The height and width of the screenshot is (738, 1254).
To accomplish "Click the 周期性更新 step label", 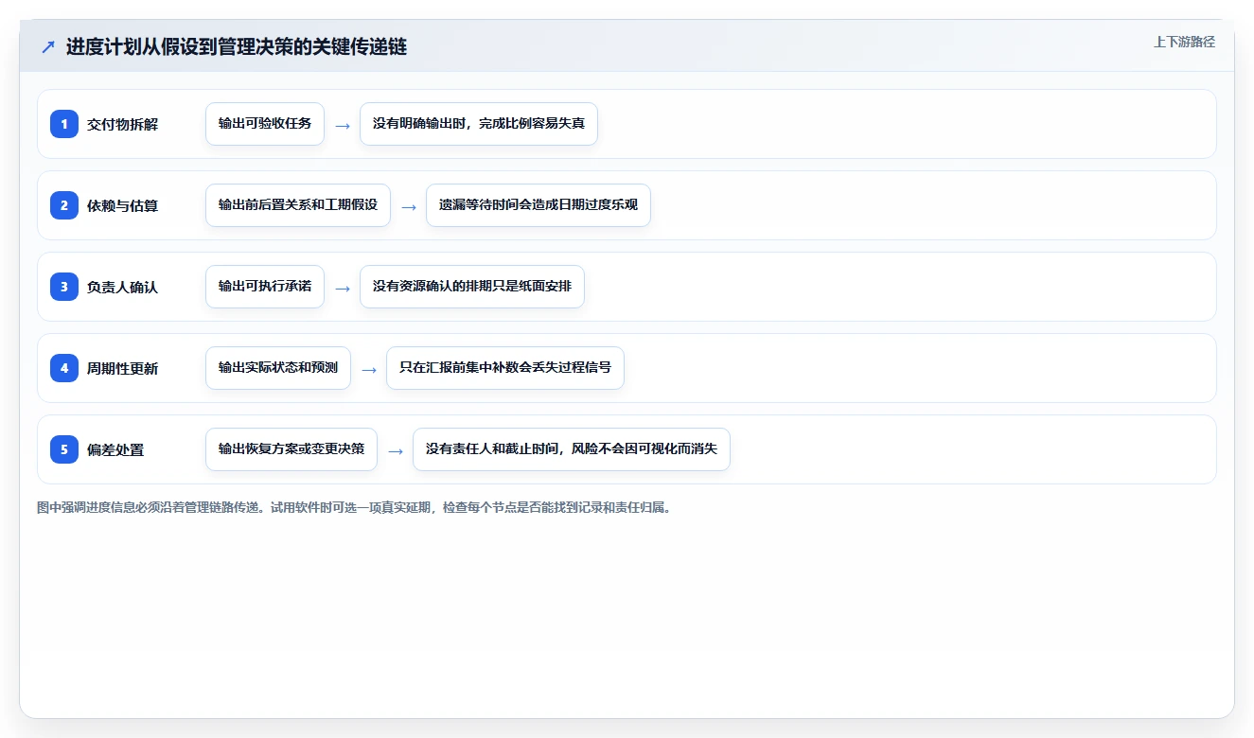I will (122, 368).
